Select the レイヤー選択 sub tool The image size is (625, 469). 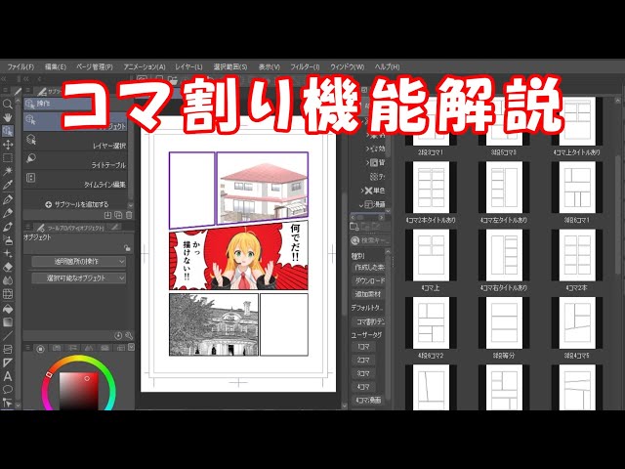pos(76,142)
